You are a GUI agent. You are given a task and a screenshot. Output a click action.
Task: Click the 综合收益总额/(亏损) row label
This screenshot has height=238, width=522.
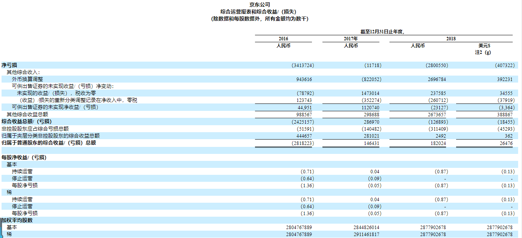[x=26, y=121]
